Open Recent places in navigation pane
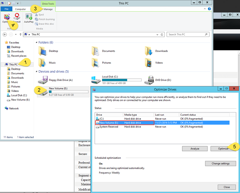 [x=17, y=56]
